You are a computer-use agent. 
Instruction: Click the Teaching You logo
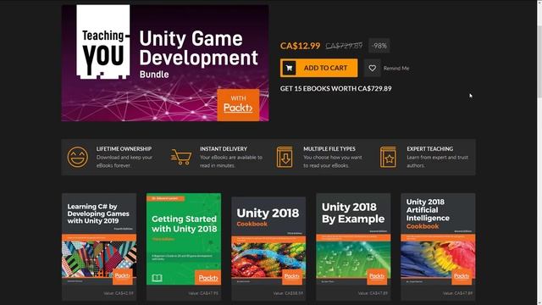tap(103, 42)
